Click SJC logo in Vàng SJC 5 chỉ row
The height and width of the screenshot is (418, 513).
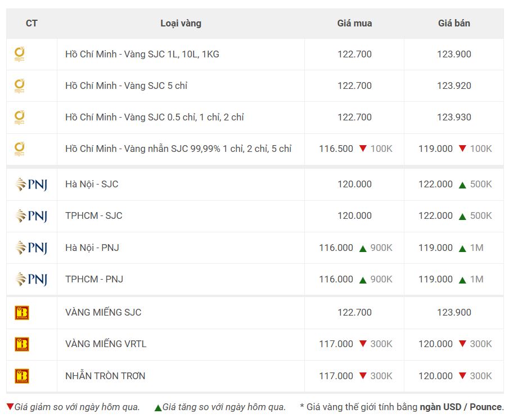point(19,86)
